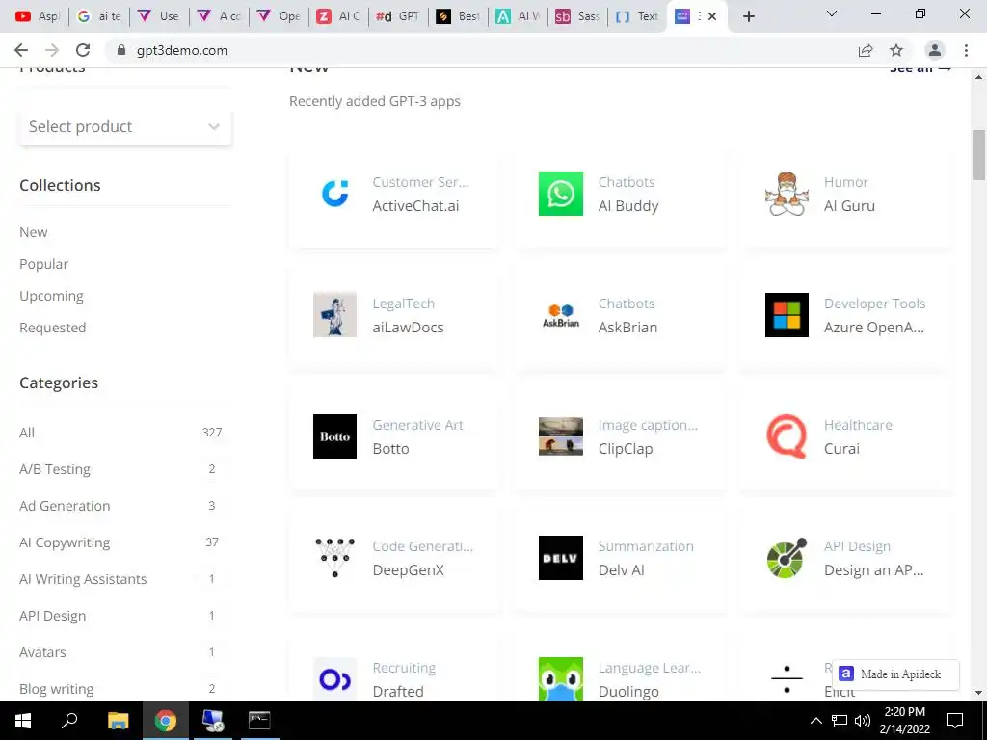Select the A/B Testing category
The width and height of the screenshot is (987, 740).
(120, 469)
